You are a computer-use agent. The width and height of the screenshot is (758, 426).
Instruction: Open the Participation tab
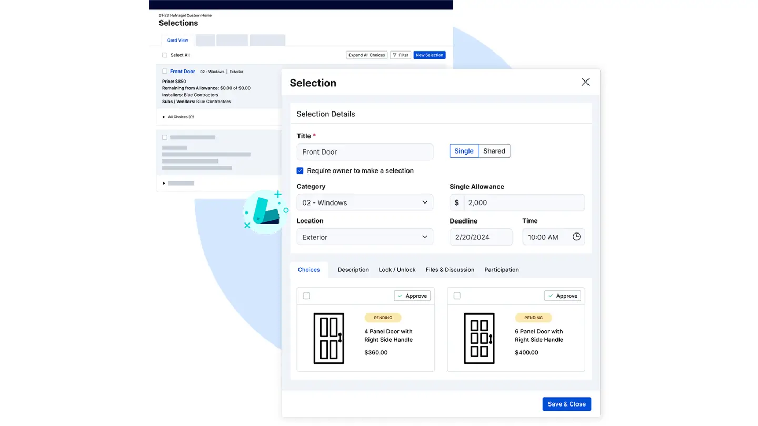coord(502,270)
